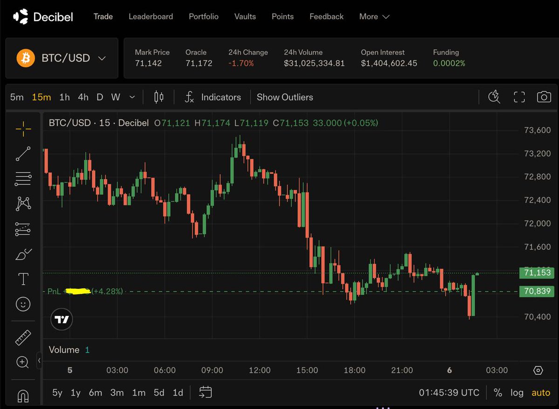Click the TradingView logo on chart
Image resolution: width=559 pixels, height=409 pixels.
61,320
